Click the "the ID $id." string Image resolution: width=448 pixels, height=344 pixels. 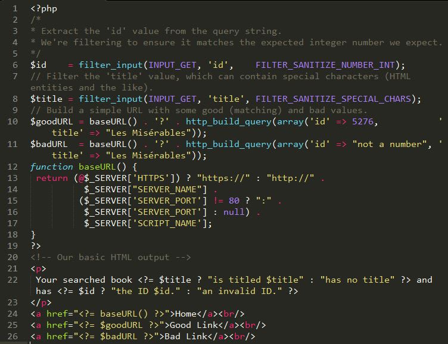click(x=146, y=292)
